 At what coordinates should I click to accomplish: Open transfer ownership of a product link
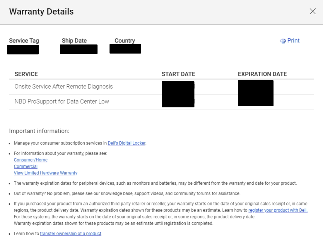point(71,233)
